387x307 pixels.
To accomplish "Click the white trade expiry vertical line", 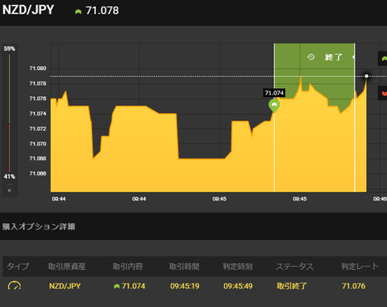I will tap(355, 117).
